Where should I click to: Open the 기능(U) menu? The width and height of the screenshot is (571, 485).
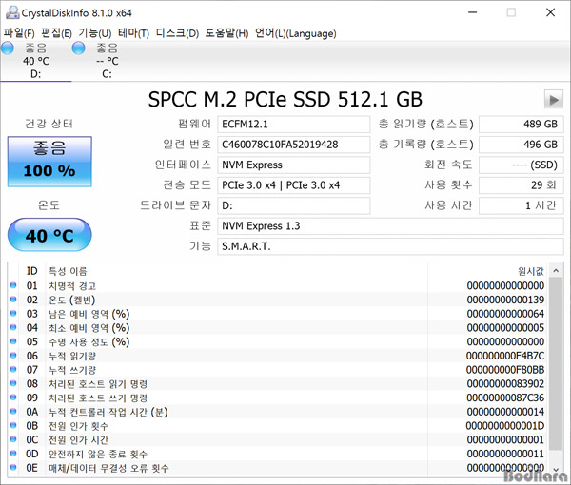click(95, 33)
